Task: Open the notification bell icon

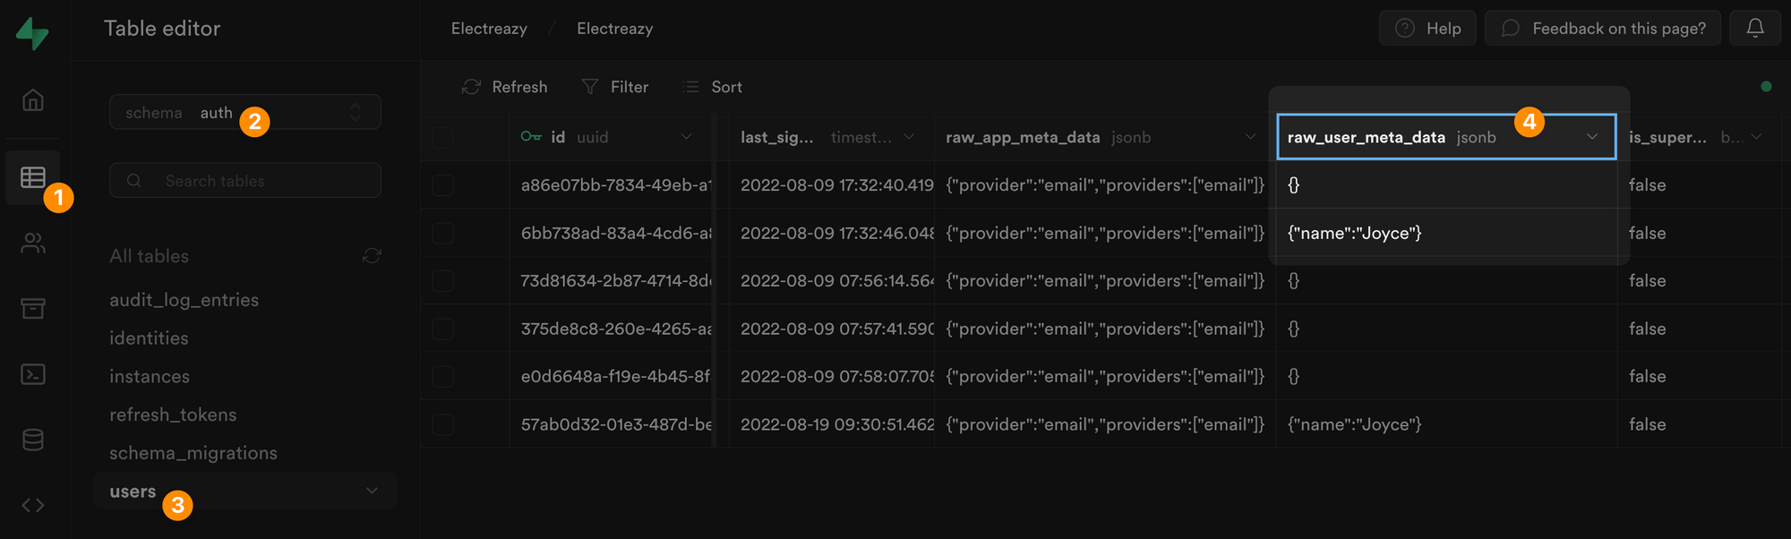Action: coord(1754,28)
